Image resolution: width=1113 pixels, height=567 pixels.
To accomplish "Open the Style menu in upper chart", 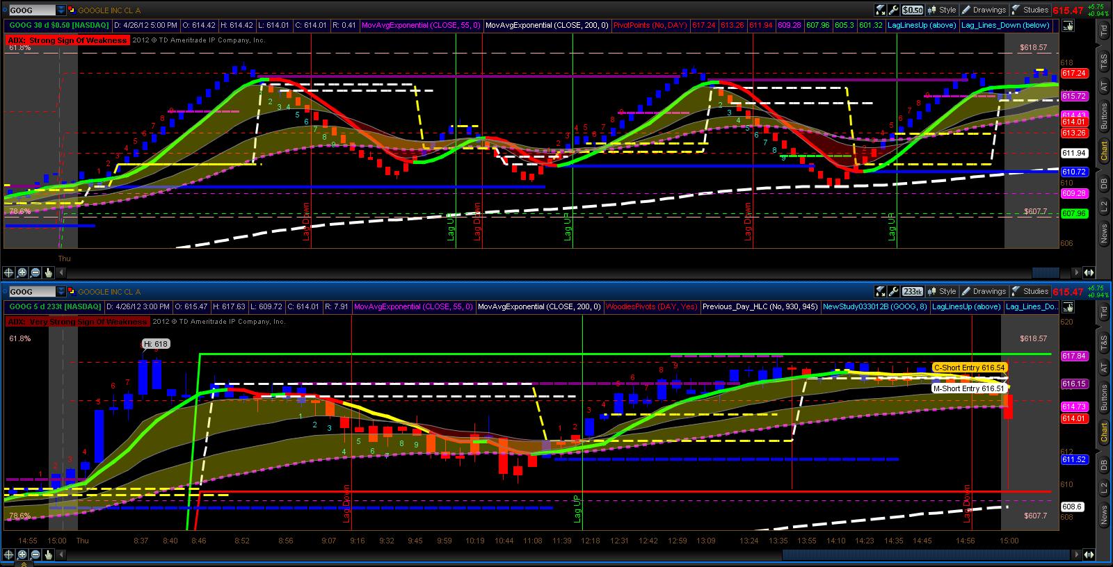I will click(943, 10).
